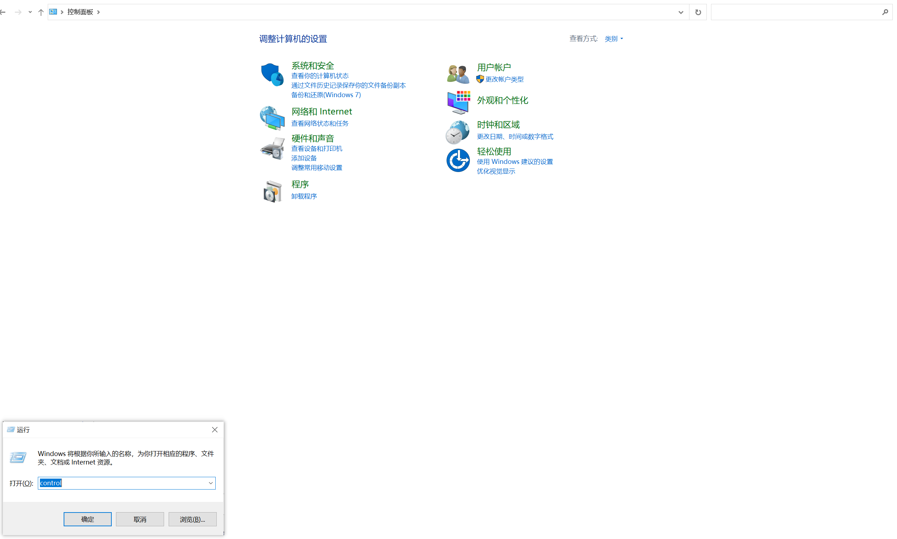Click the System and Security shield icon
Image resolution: width=897 pixels, height=539 pixels.
[272, 75]
